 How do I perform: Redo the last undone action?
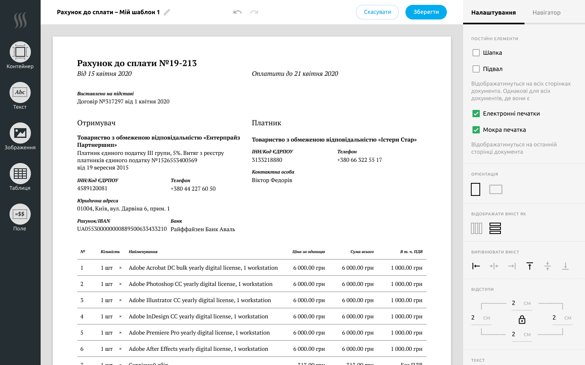[x=254, y=12]
